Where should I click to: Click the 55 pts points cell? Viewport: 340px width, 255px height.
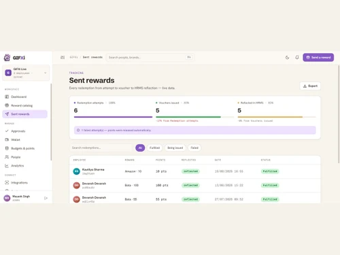point(161,199)
